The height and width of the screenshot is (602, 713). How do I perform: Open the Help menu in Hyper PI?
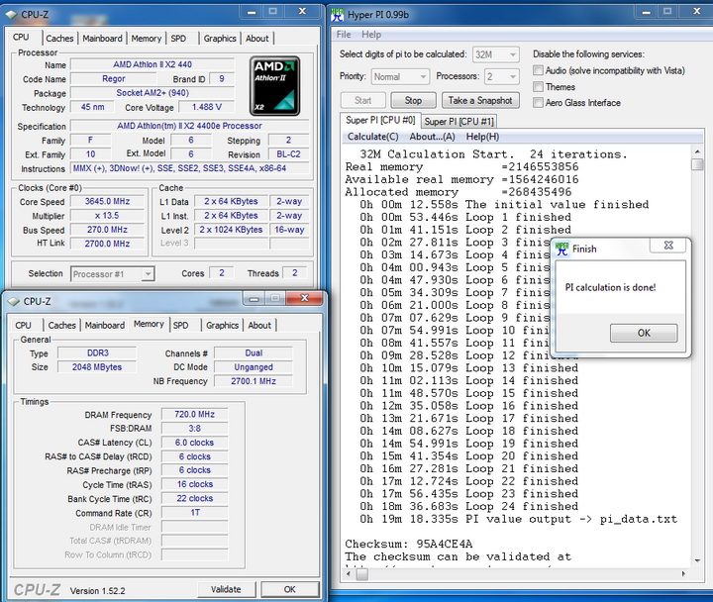371,35
